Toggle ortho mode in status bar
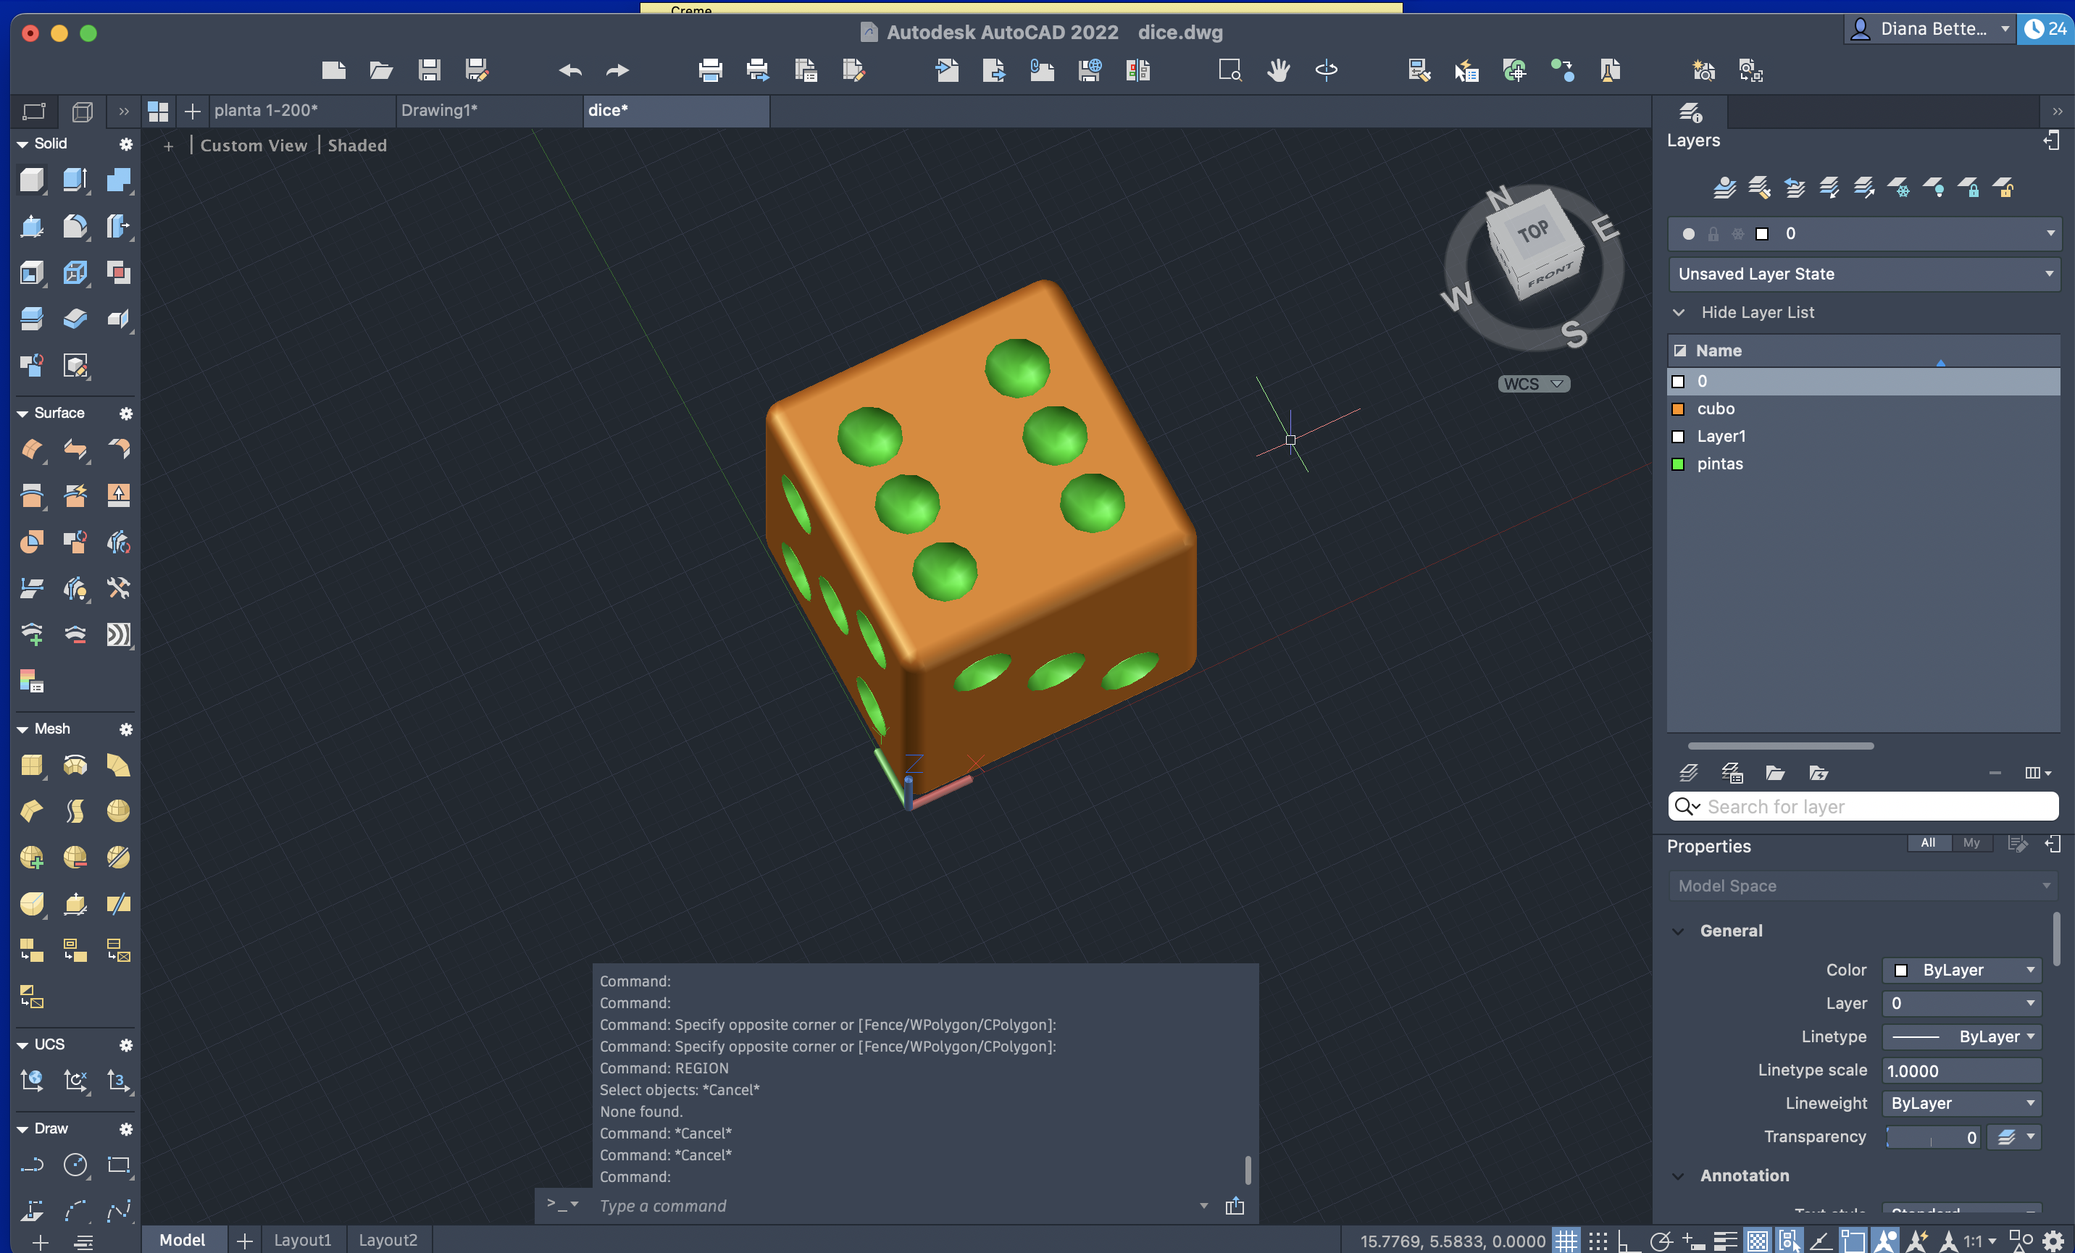 (1629, 1241)
